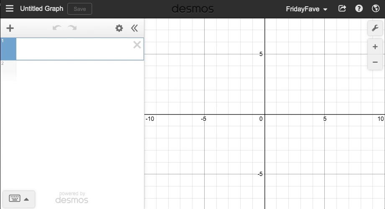The height and width of the screenshot is (209, 385).
Task: Click the Add Item plus icon
Action: [10, 28]
